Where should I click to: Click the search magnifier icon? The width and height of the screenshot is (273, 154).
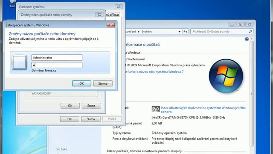[250, 32]
